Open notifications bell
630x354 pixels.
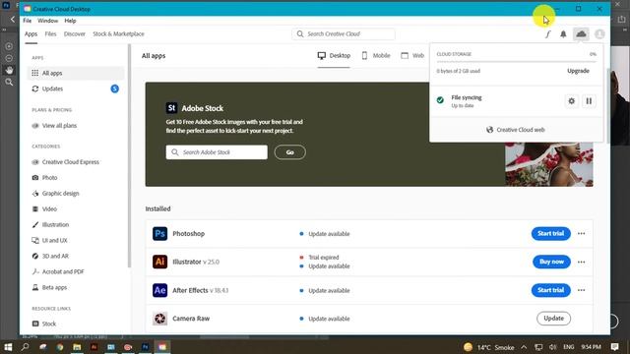pos(563,34)
